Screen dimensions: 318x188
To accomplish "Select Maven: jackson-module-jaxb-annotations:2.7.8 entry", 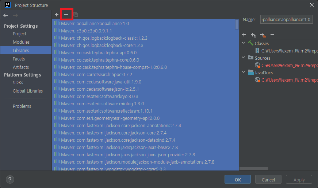I will click(145, 162).
